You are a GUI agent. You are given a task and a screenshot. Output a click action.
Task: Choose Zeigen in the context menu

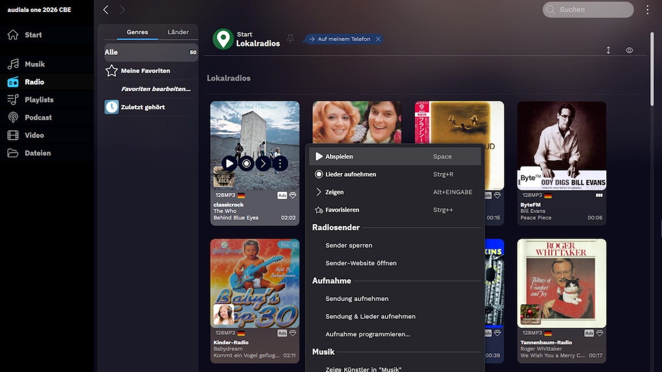tap(395, 192)
